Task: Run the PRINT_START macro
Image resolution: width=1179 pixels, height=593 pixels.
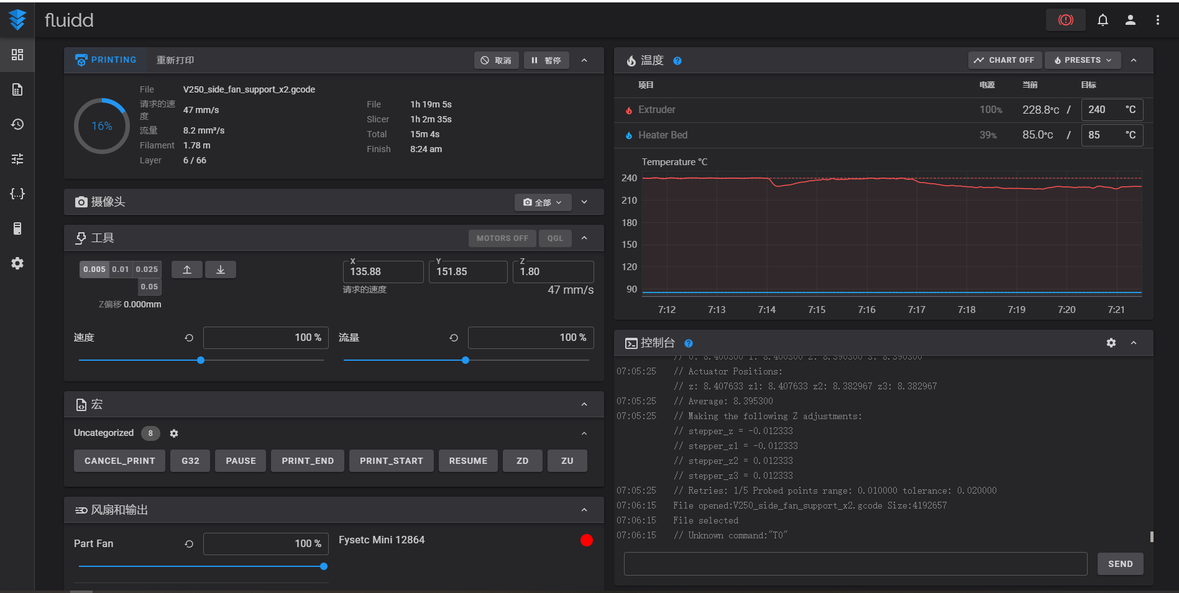Action: (392, 461)
